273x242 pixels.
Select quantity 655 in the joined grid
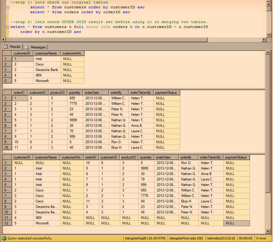pos(146,190)
